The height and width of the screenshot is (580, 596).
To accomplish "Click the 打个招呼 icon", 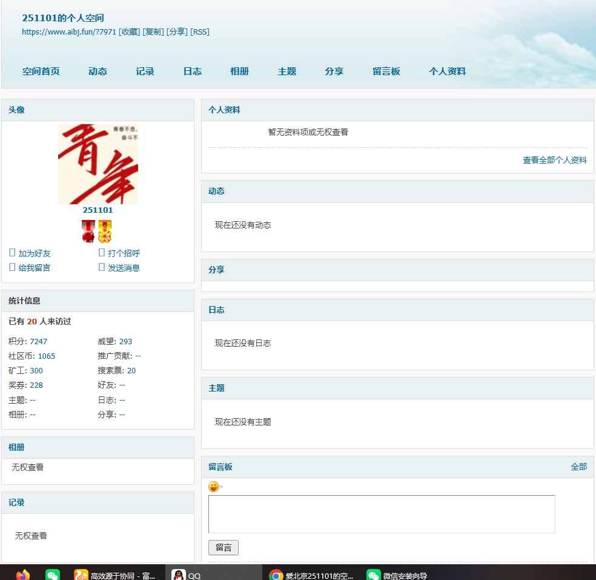I will point(102,252).
